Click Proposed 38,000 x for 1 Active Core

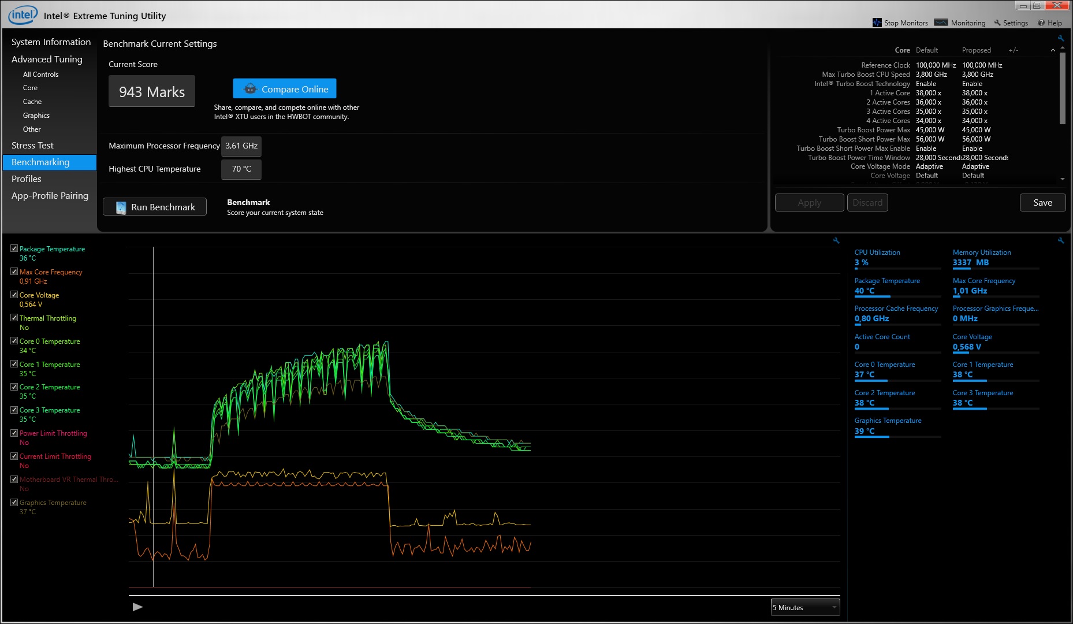pyautogui.click(x=975, y=93)
